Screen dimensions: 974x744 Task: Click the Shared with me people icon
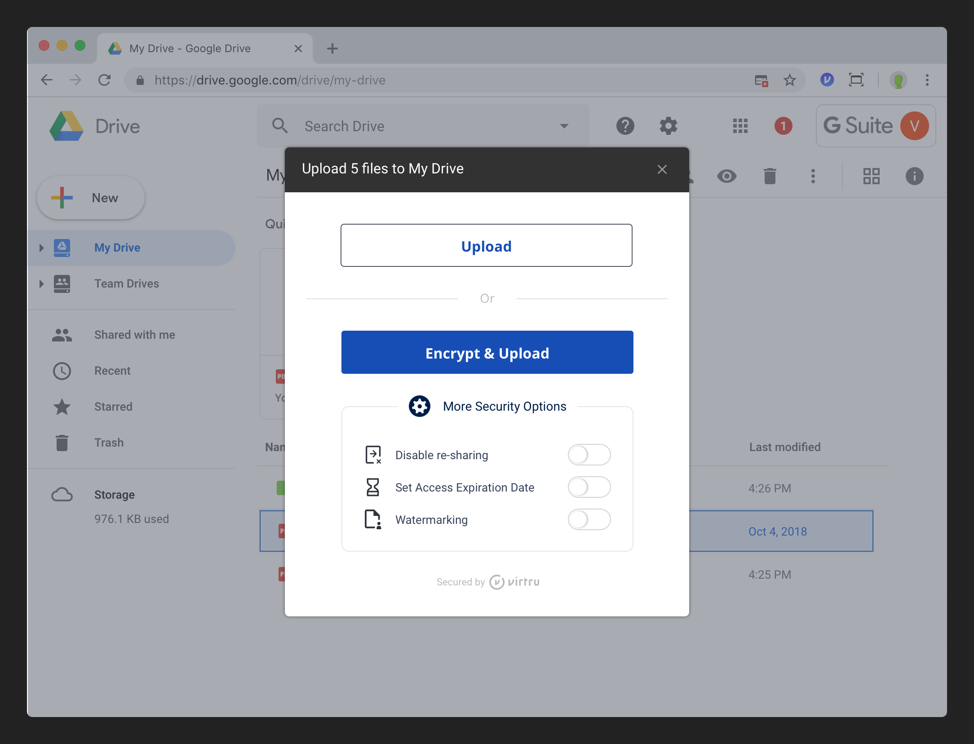point(62,335)
